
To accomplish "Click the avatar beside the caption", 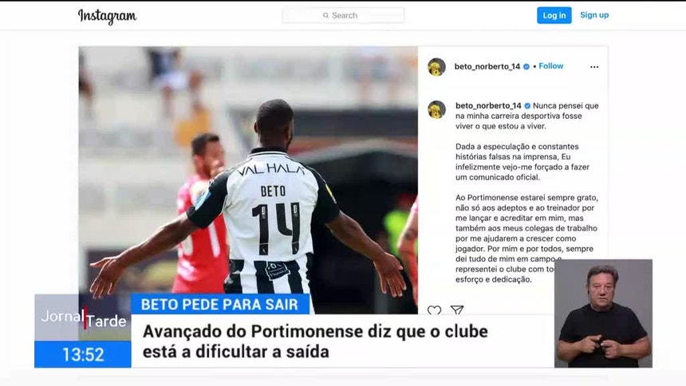I will tap(436, 109).
